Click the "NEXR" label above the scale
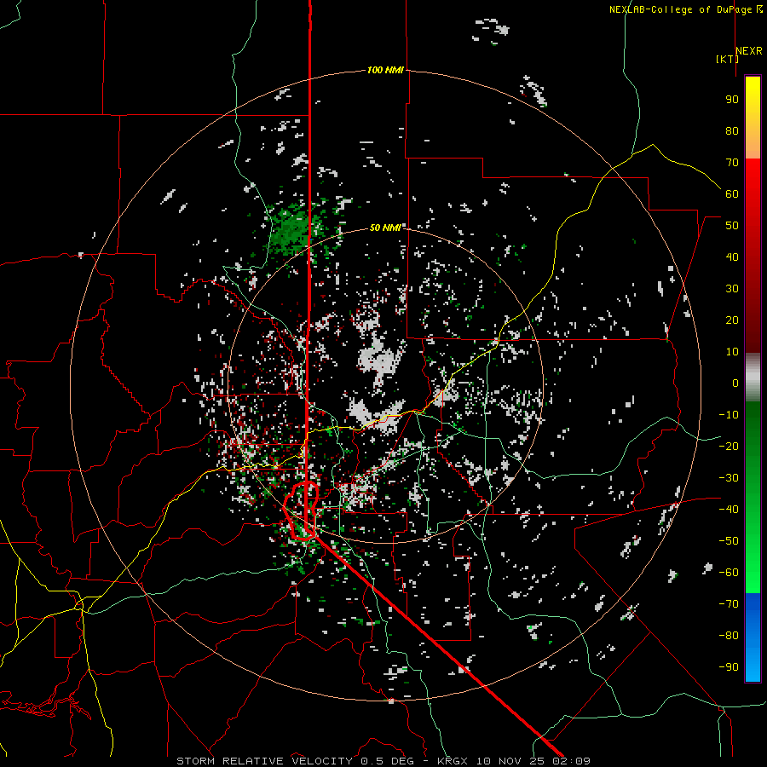This screenshot has height=767, width=767. (x=749, y=51)
